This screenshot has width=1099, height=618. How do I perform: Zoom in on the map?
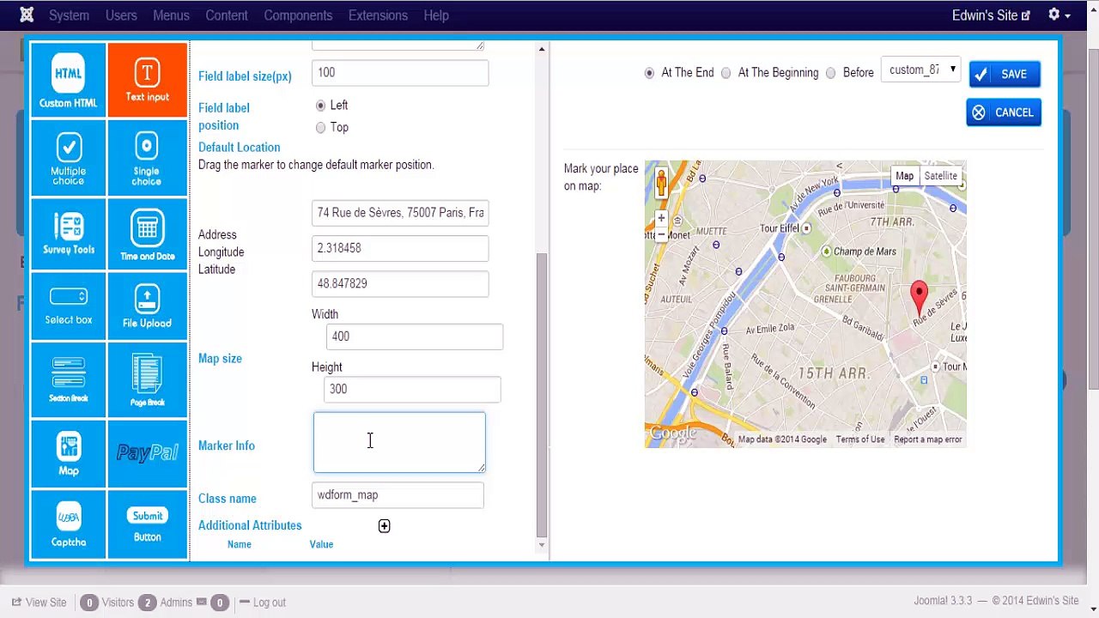tap(661, 218)
